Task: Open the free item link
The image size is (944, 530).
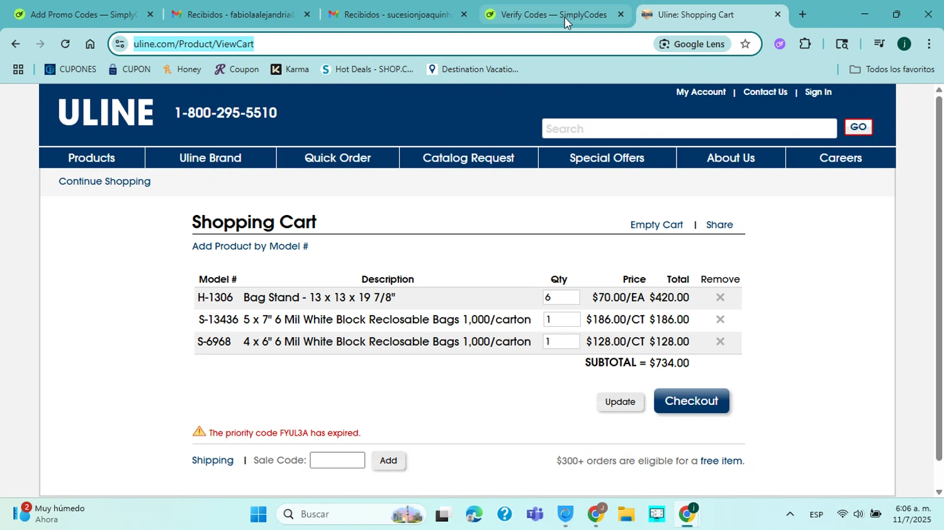Action: [x=721, y=461]
